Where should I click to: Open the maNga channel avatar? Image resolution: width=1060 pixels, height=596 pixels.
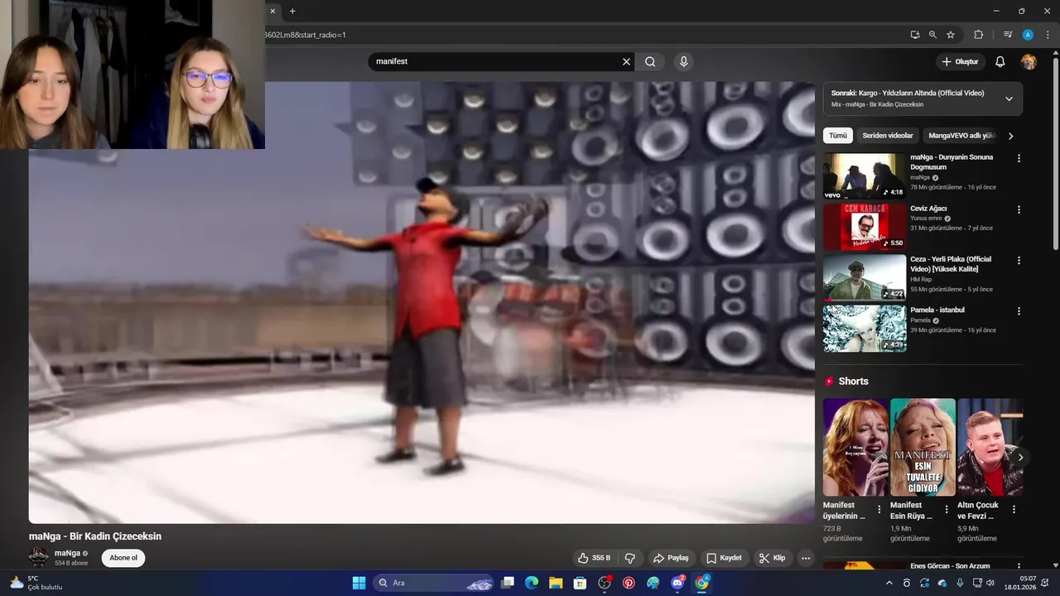click(x=39, y=557)
